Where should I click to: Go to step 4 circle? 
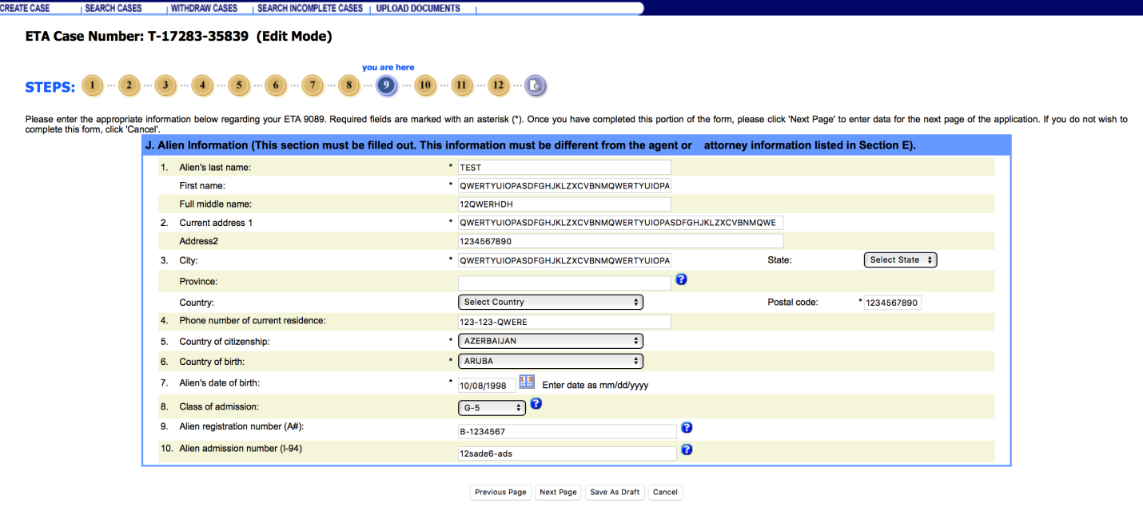point(202,85)
